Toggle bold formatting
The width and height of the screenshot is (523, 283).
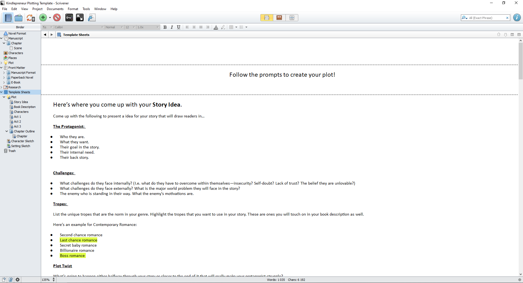[165, 27]
